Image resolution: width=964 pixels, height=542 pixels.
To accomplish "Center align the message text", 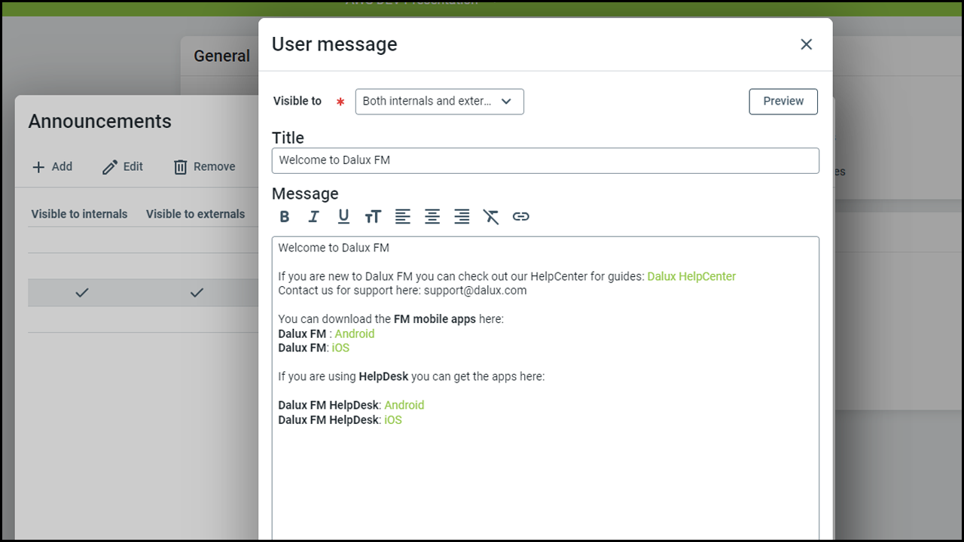I will pos(432,217).
